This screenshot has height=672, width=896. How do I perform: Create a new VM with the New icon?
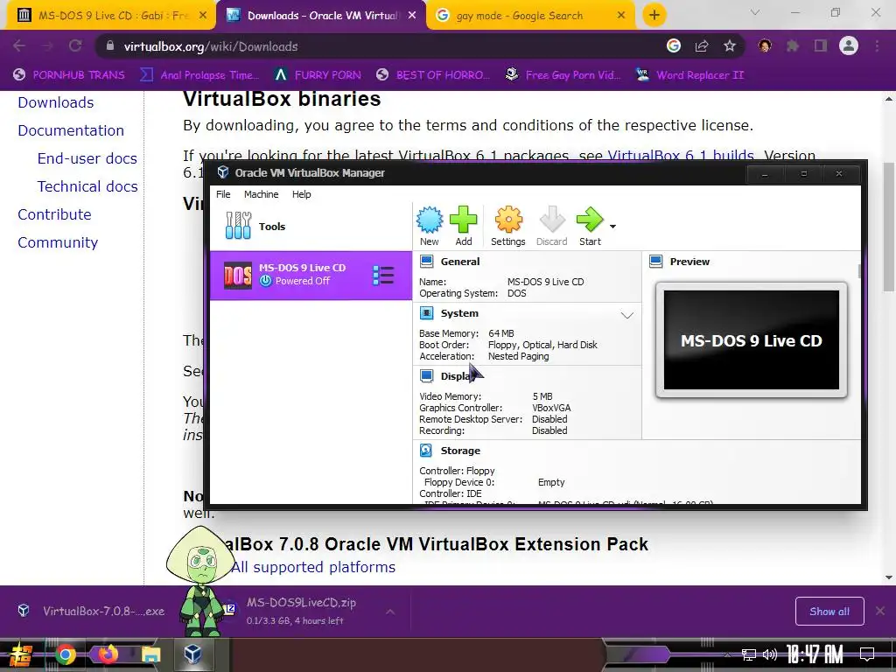click(x=429, y=227)
